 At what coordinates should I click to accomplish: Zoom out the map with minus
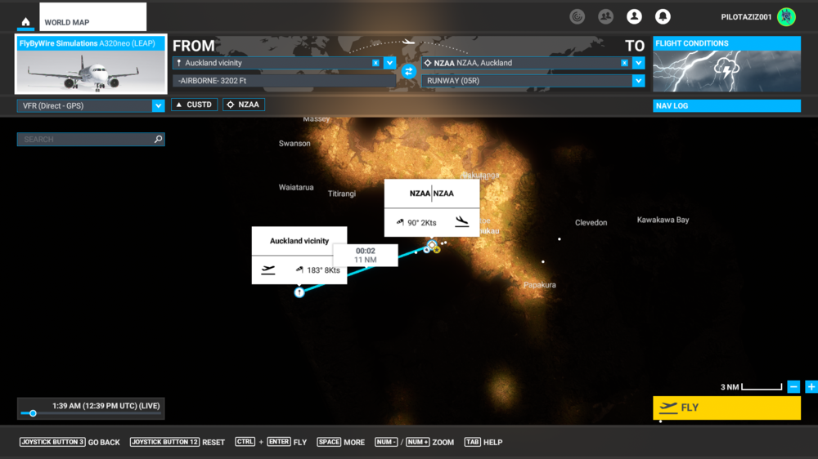[x=793, y=386]
